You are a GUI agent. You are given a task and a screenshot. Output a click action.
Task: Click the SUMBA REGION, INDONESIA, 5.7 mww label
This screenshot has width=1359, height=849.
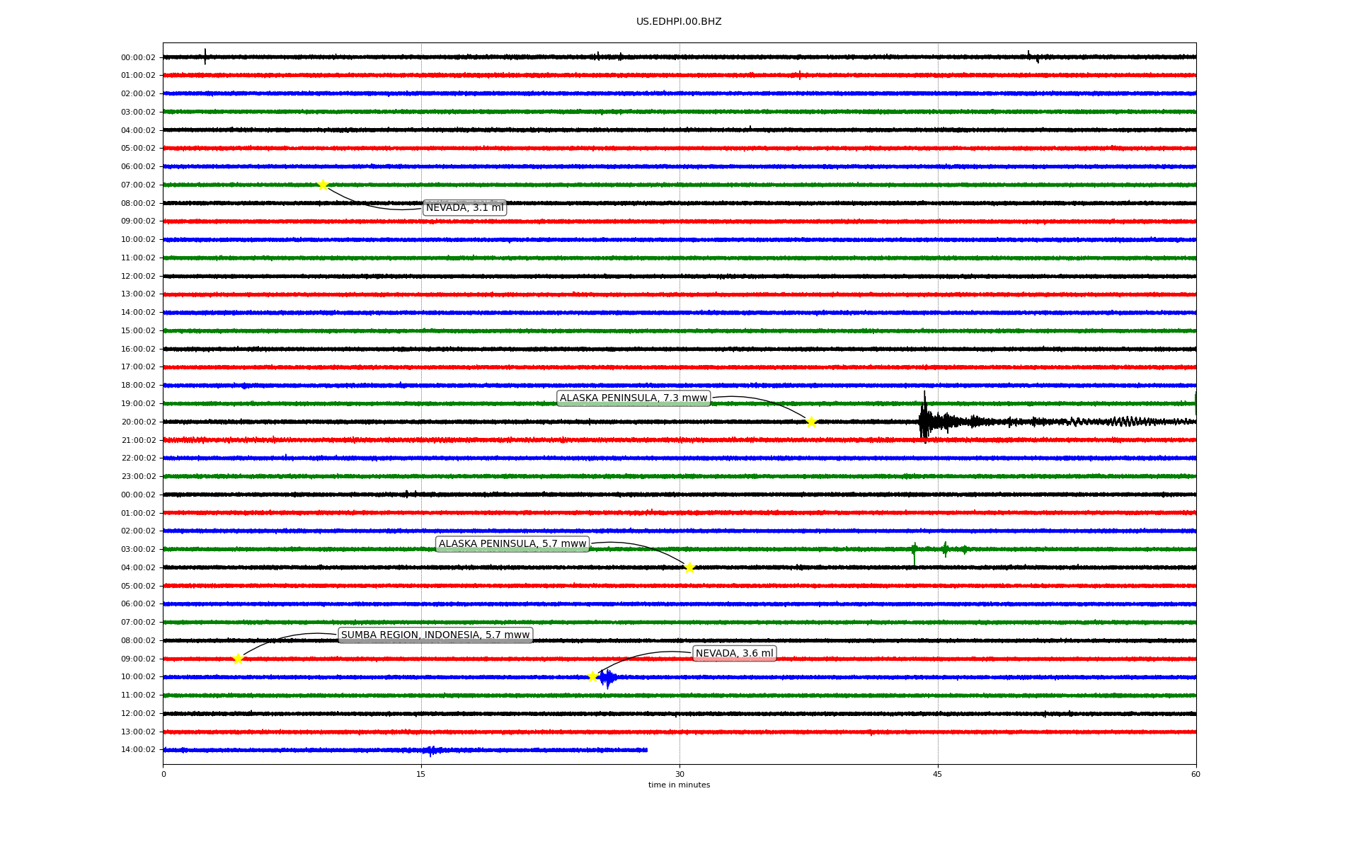click(x=435, y=635)
